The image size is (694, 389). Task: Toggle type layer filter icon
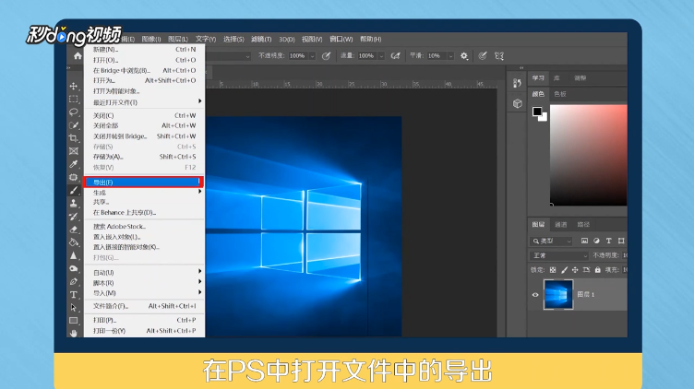609,241
